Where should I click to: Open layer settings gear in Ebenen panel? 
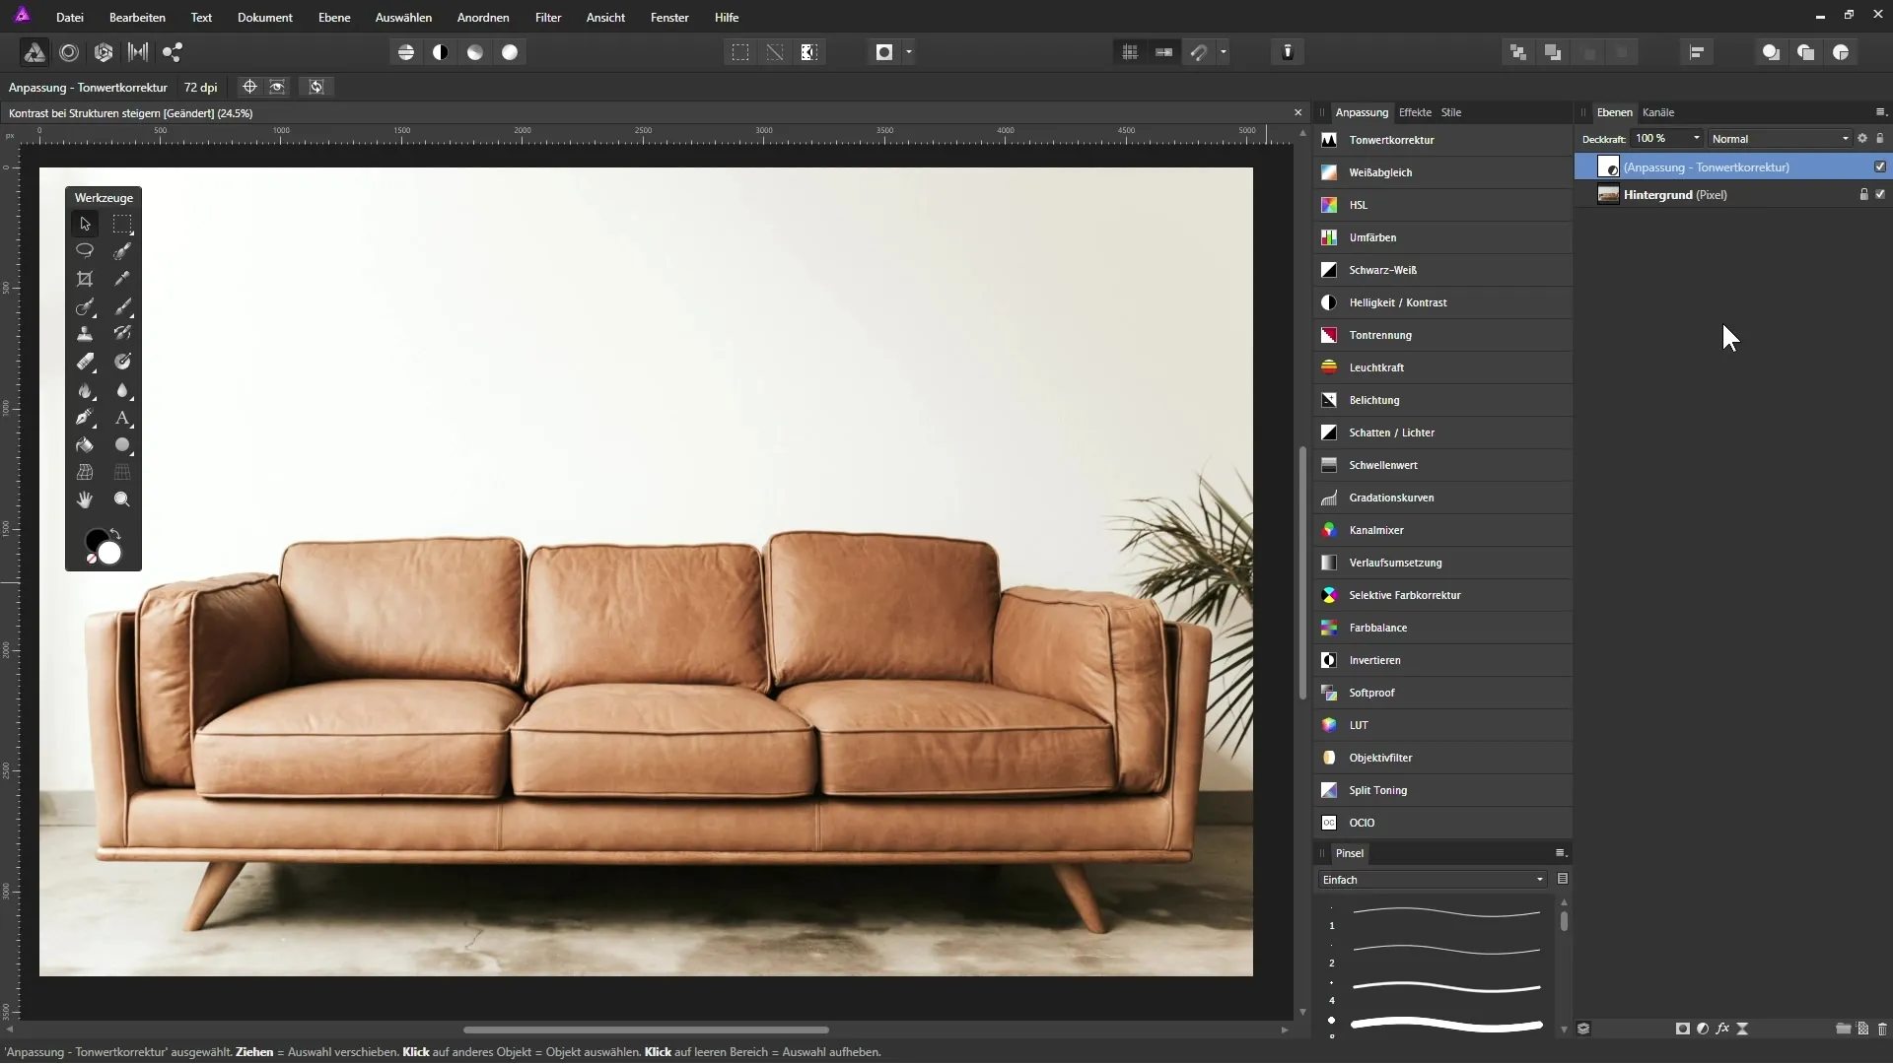tap(1862, 139)
